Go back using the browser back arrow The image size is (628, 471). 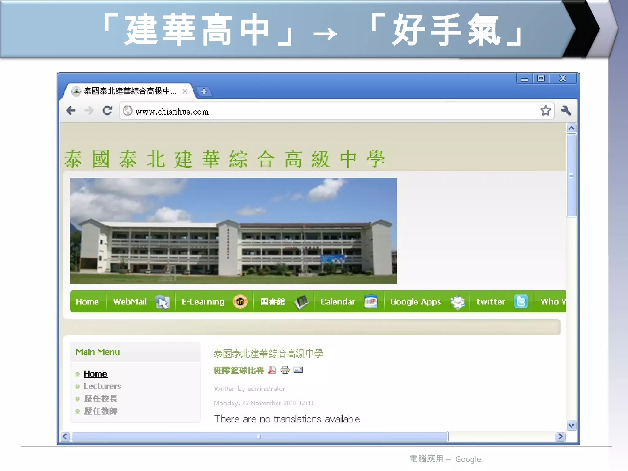click(71, 110)
